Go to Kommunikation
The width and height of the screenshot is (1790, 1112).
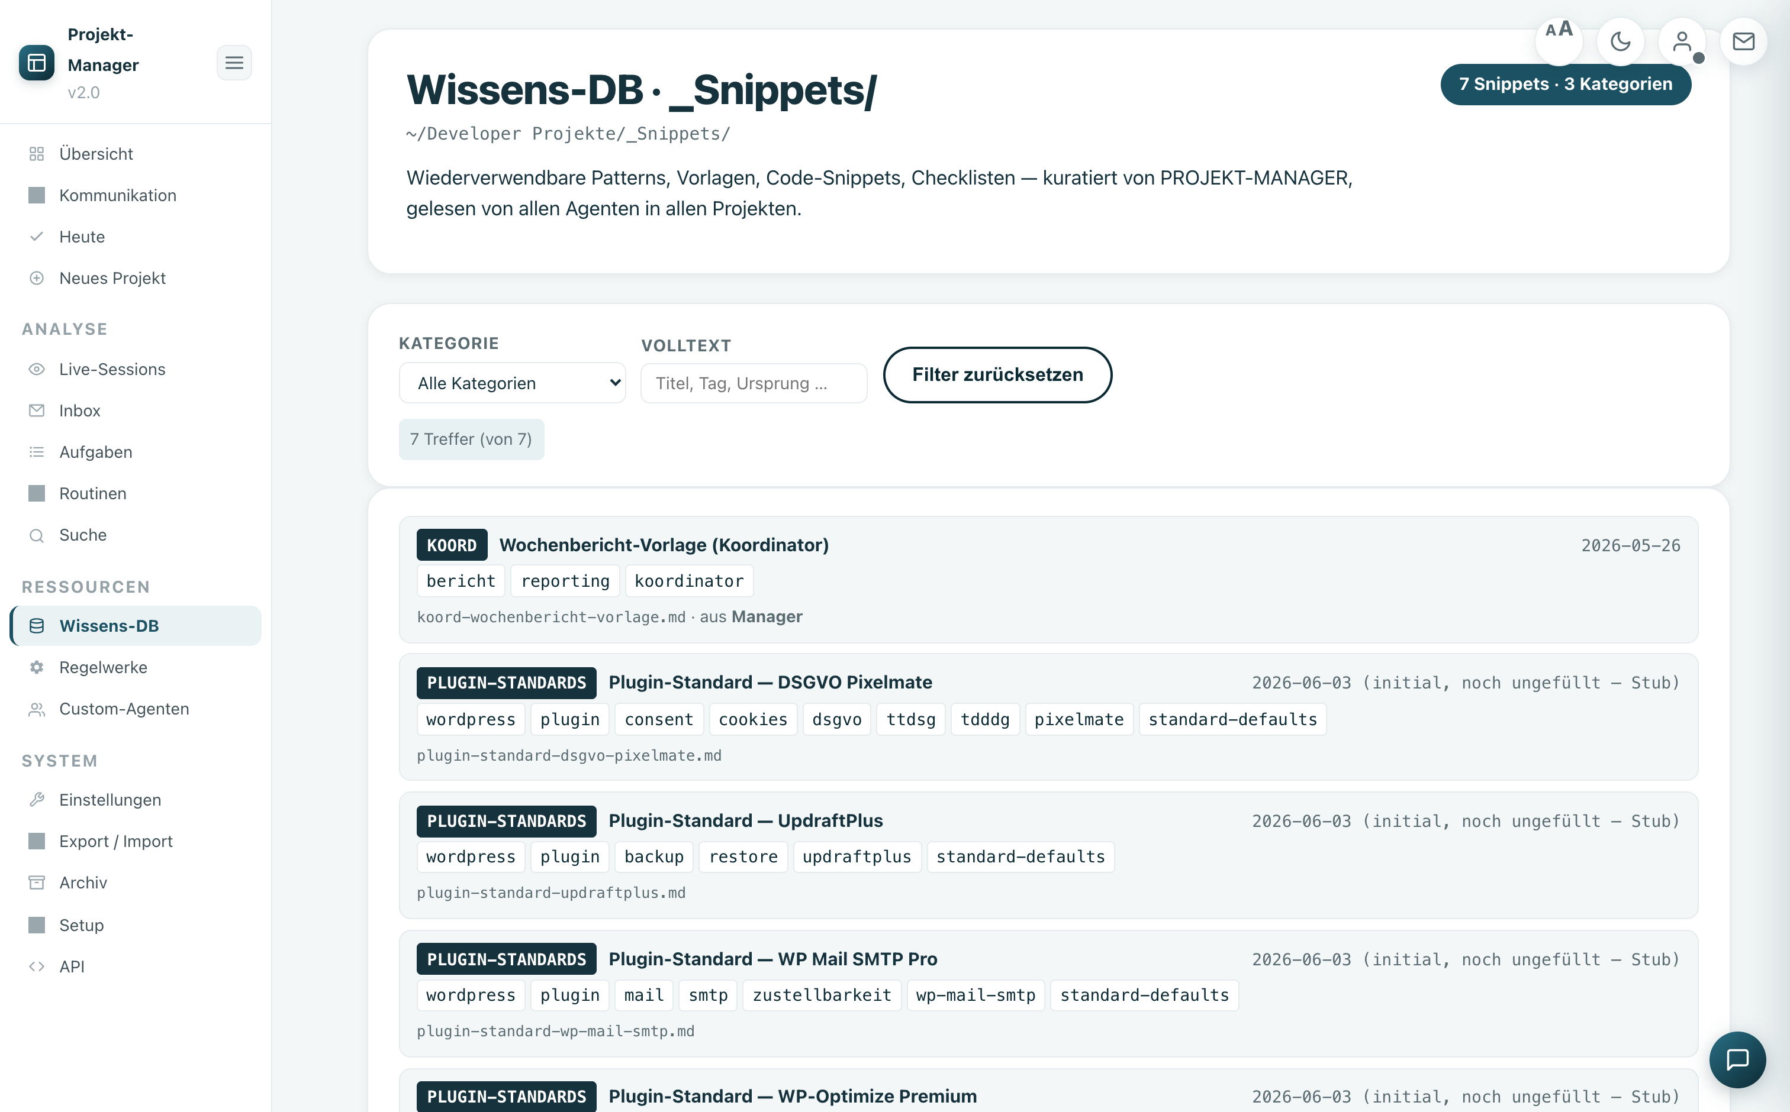[136, 195]
